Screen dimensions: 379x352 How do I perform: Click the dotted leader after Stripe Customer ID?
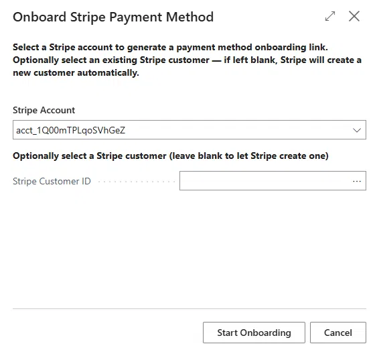pyautogui.click(x=137, y=181)
